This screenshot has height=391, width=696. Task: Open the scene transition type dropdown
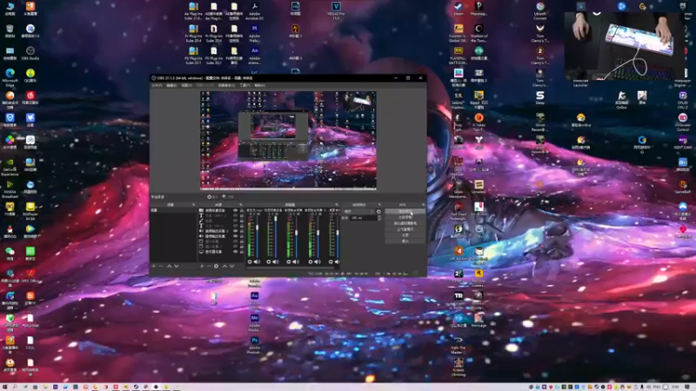tap(360, 211)
